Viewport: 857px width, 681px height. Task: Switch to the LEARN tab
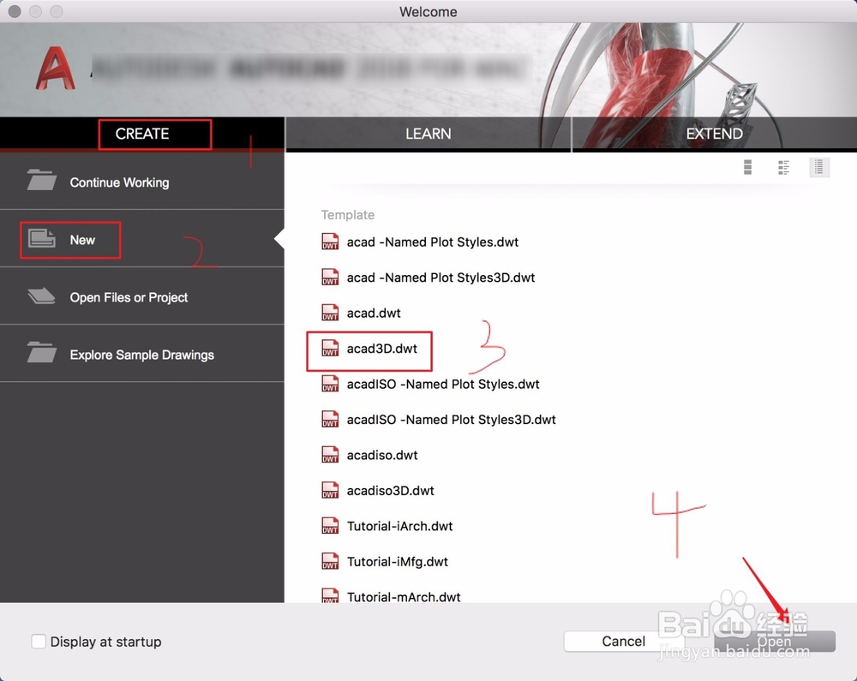[428, 134]
